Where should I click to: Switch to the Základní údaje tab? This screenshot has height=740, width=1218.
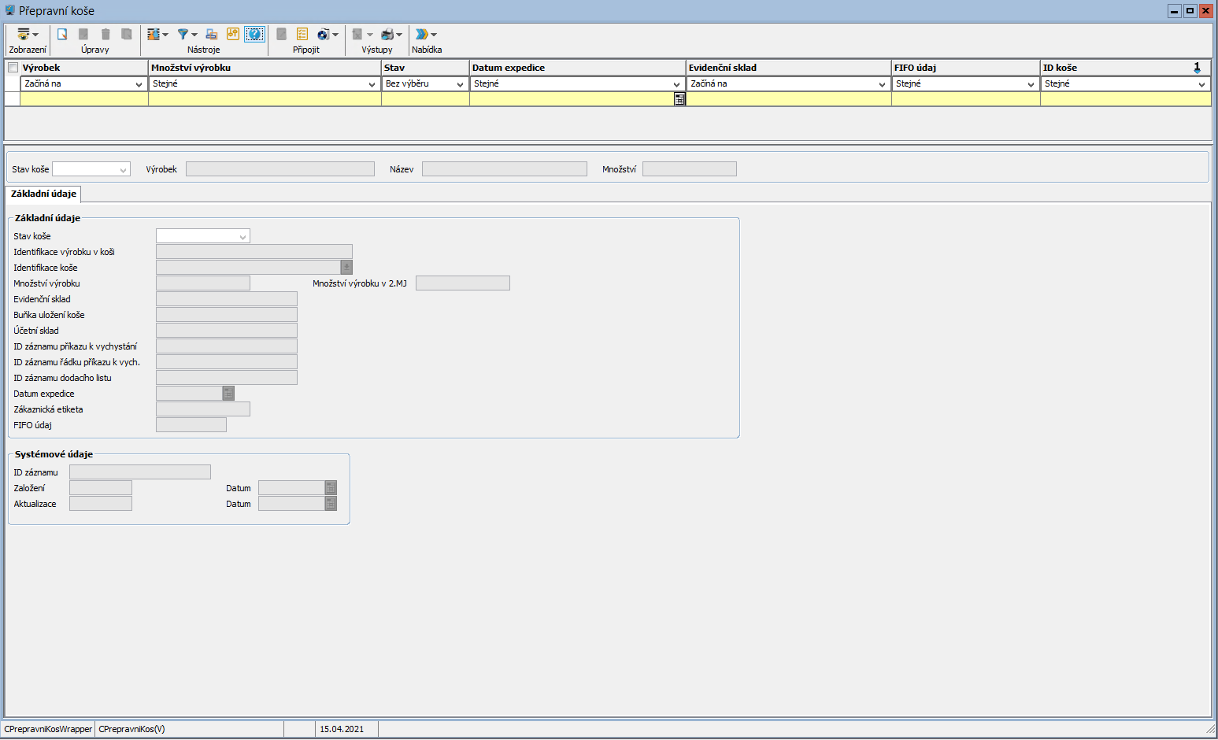43,194
